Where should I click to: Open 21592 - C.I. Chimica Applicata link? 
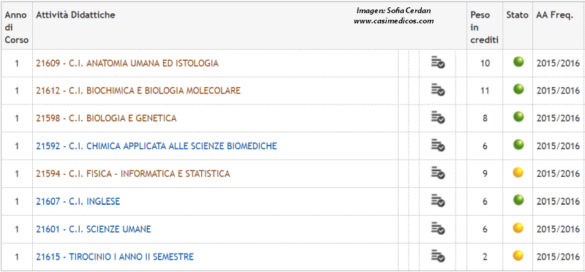point(156,146)
